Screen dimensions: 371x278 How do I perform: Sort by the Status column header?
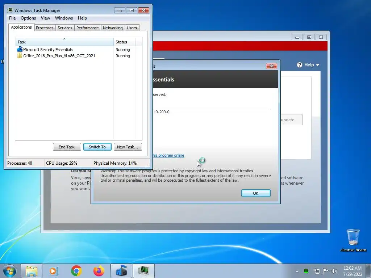(125, 42)
